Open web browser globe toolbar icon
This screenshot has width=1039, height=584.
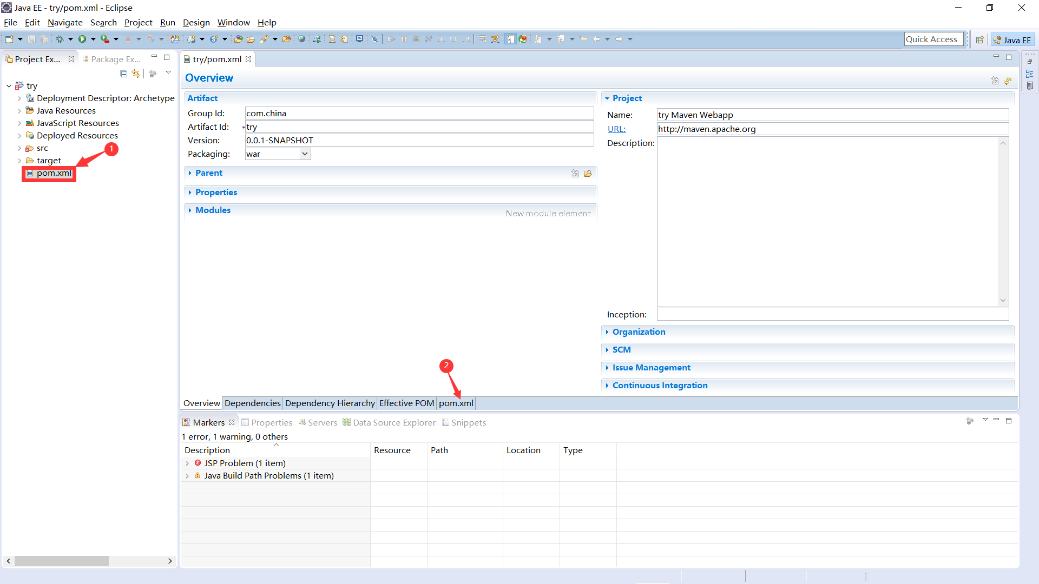point(302,39)
